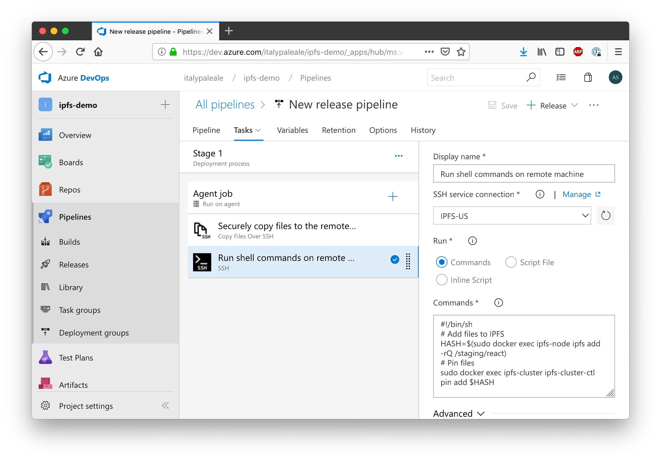The height and width of the screenshot is (461, 661).
Task: Expand the Advanced section
Action: (459, 414)
